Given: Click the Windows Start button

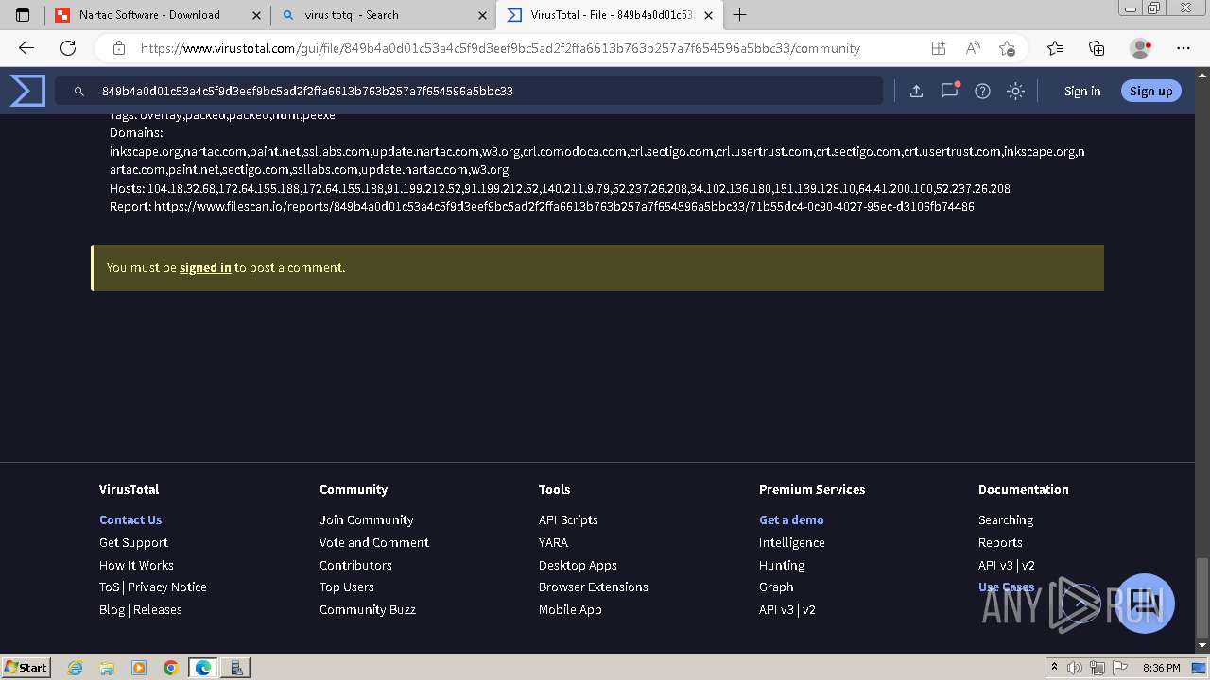Looking at the screenshot, I should [26, 667].
